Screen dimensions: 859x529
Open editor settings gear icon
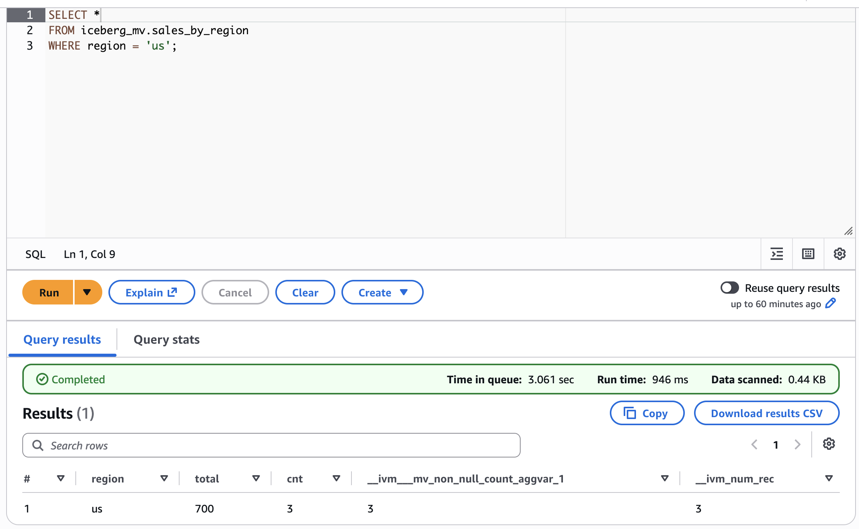click(840, 254)
